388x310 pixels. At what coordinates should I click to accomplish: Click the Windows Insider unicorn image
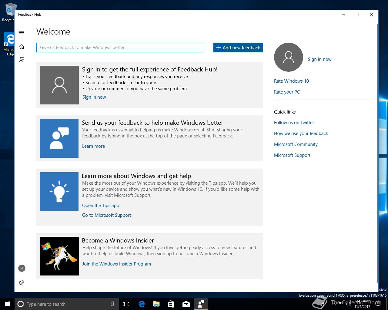point(59,256)
